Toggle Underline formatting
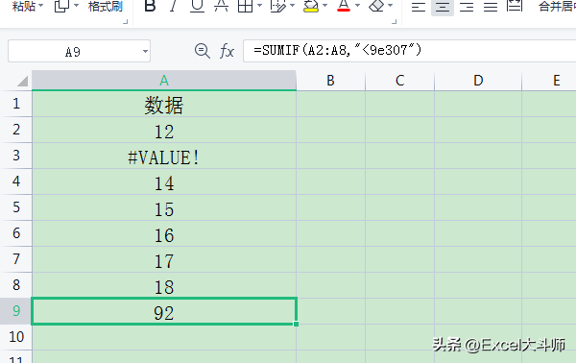 [197, 6]
